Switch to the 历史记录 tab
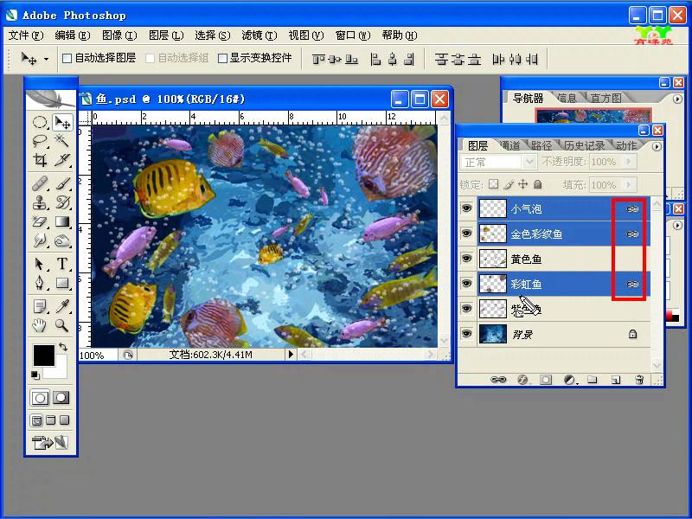The image size is (692, 519). tap(584, 145)
